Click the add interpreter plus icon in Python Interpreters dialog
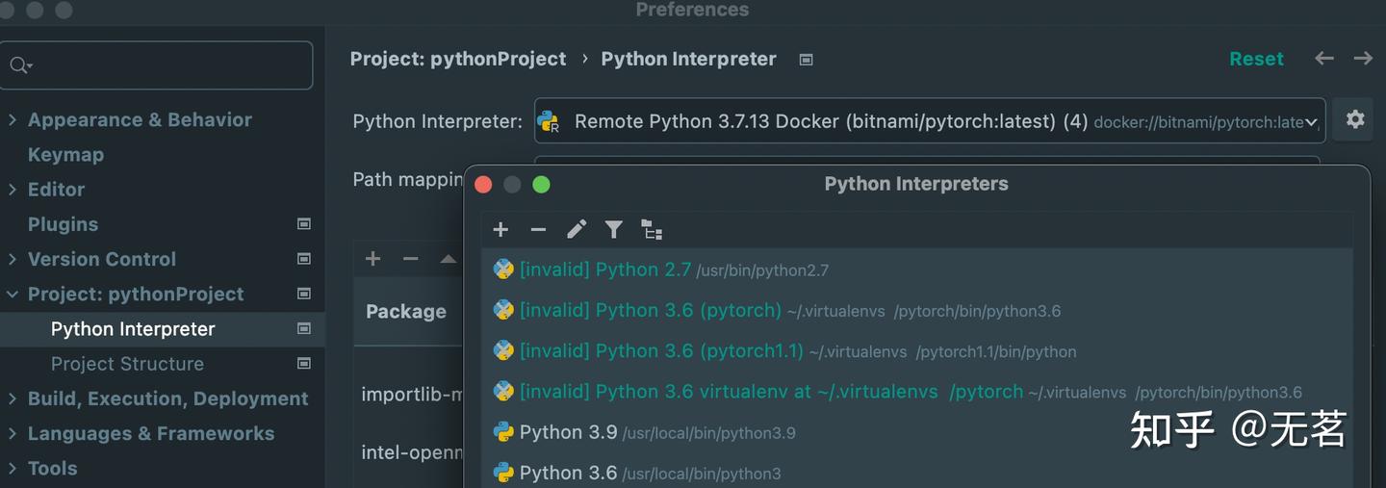Screen dimensions: 1386x488 tap(500, 229)
